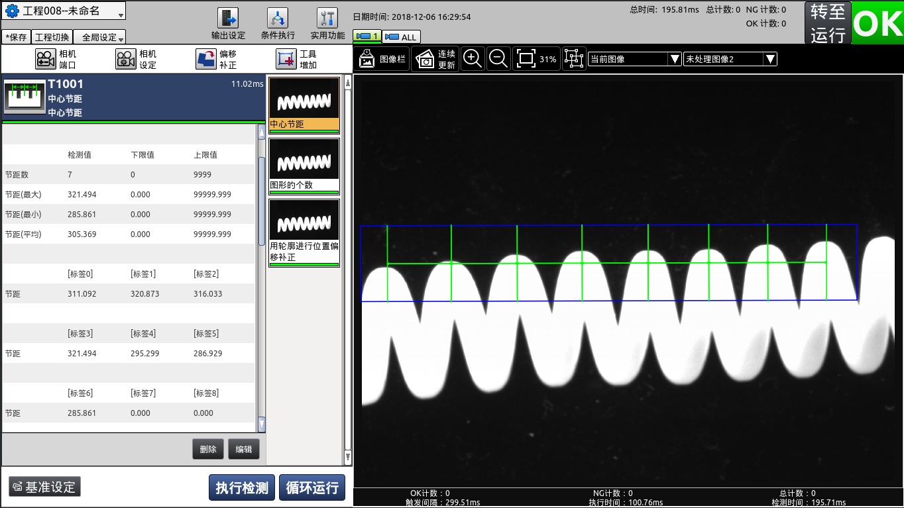Click the 日期时间 timestamp text

tap(412, 17)
